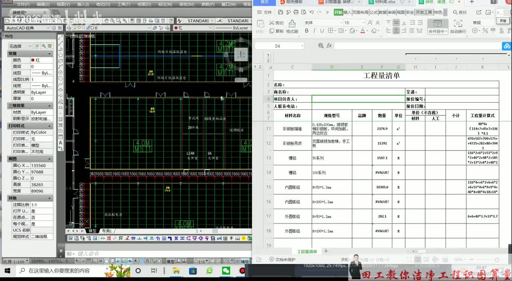The height and width of the screenshot is (281, 512).
Task: Click the Increase font size icon
Action: [371, 23]
